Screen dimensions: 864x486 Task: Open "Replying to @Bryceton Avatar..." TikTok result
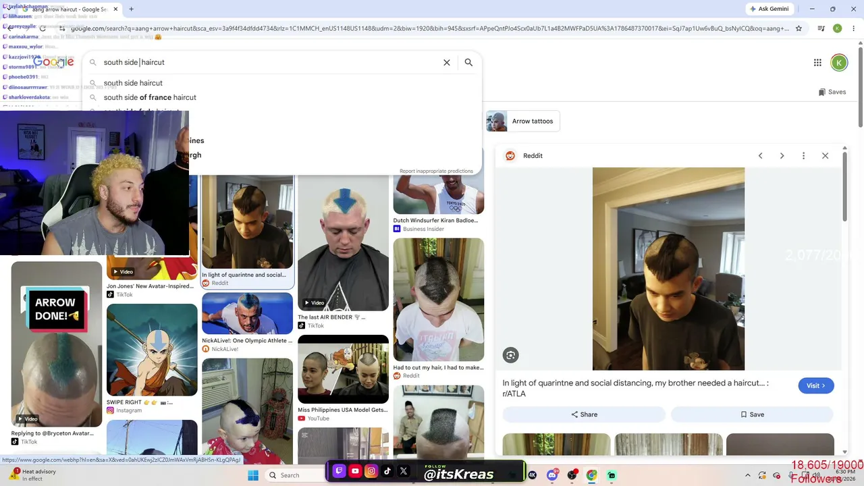tap(53, 433)
